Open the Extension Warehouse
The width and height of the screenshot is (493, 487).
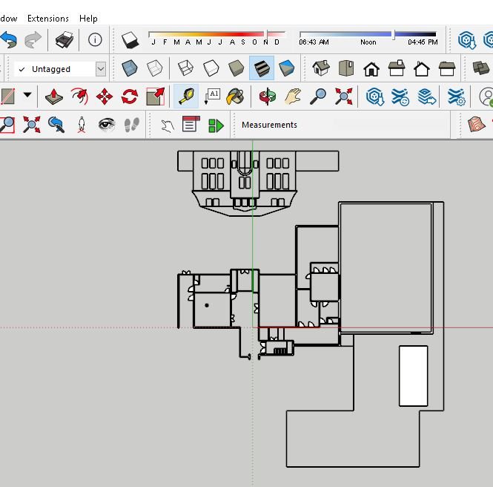click(x=400, y=97)
